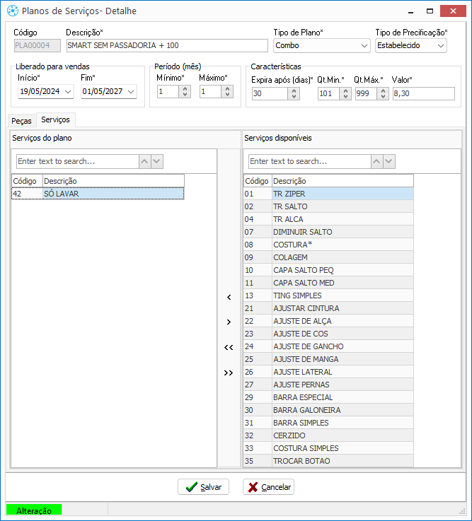472x521 pixels.
Task: Sort available services by Código header
Action: [258, 181]
